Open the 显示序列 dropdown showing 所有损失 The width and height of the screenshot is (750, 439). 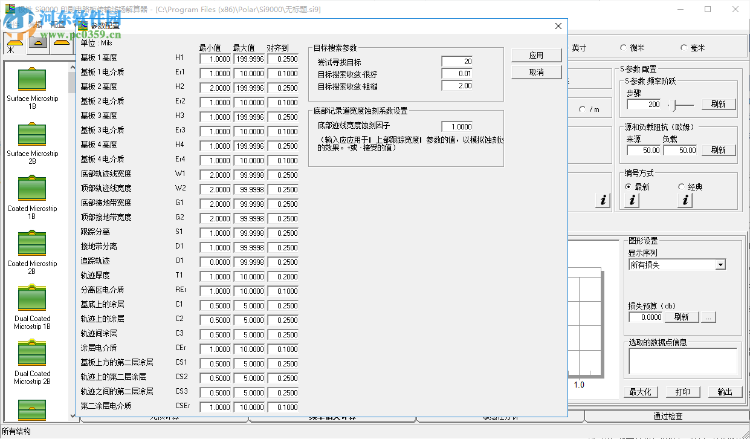(x=722, y=264)
